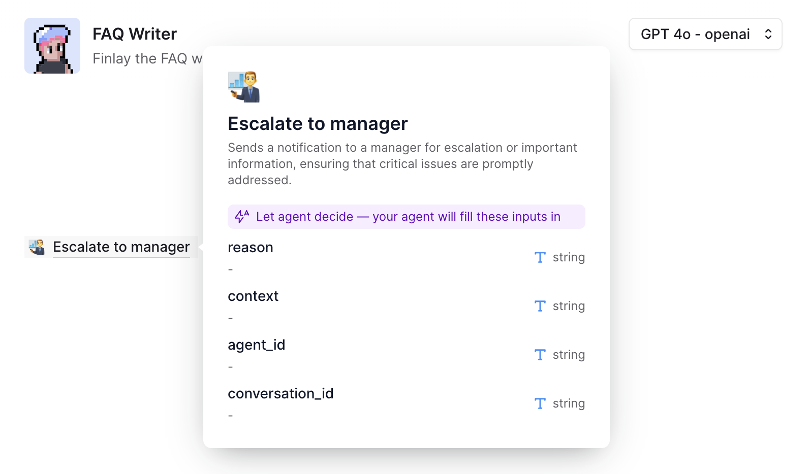Click the Finlay the FAQ description text

(147, 59)
